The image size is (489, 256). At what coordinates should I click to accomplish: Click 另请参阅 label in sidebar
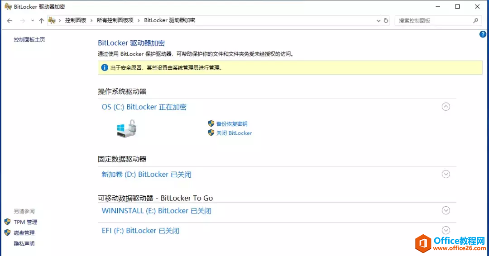click(24, 212)
